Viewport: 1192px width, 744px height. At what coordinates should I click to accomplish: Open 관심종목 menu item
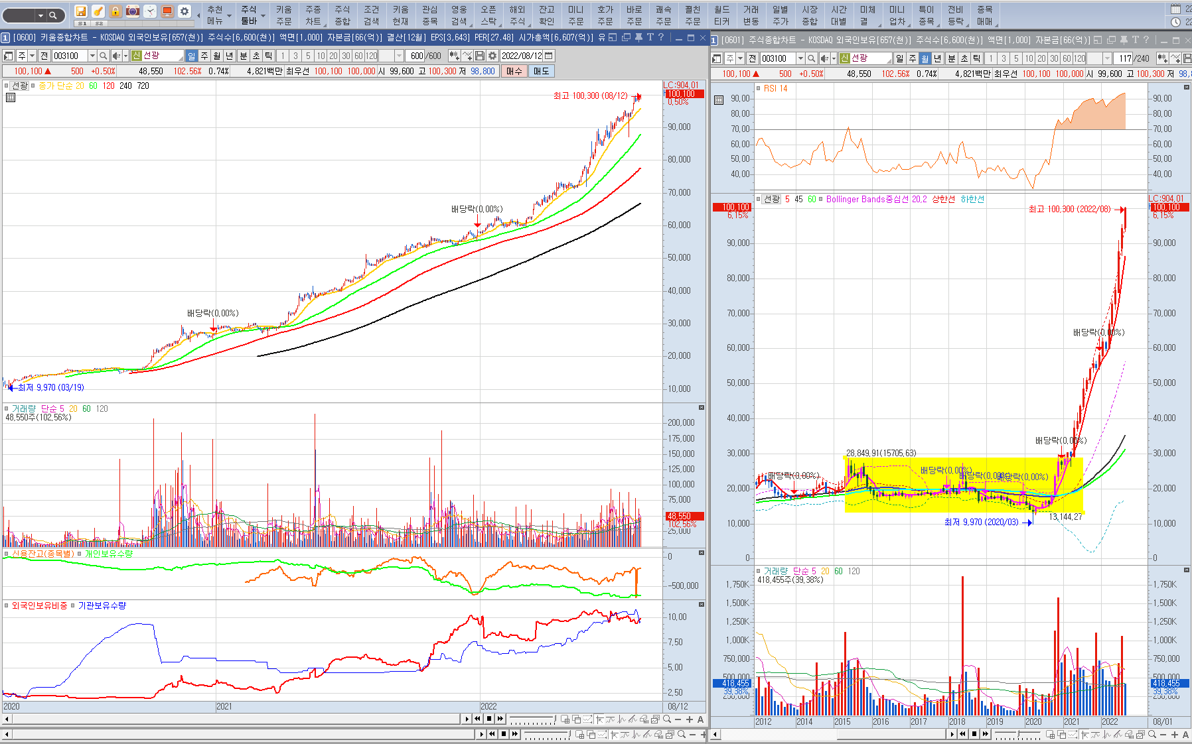pos(430,15)
